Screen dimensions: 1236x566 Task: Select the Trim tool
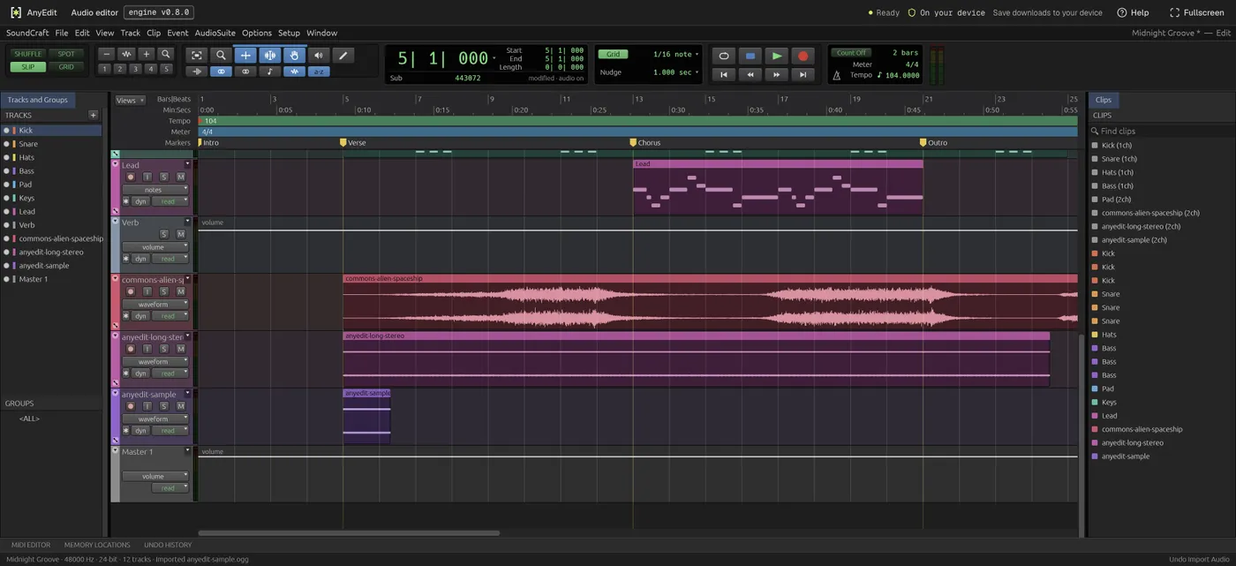click(245, 55)
